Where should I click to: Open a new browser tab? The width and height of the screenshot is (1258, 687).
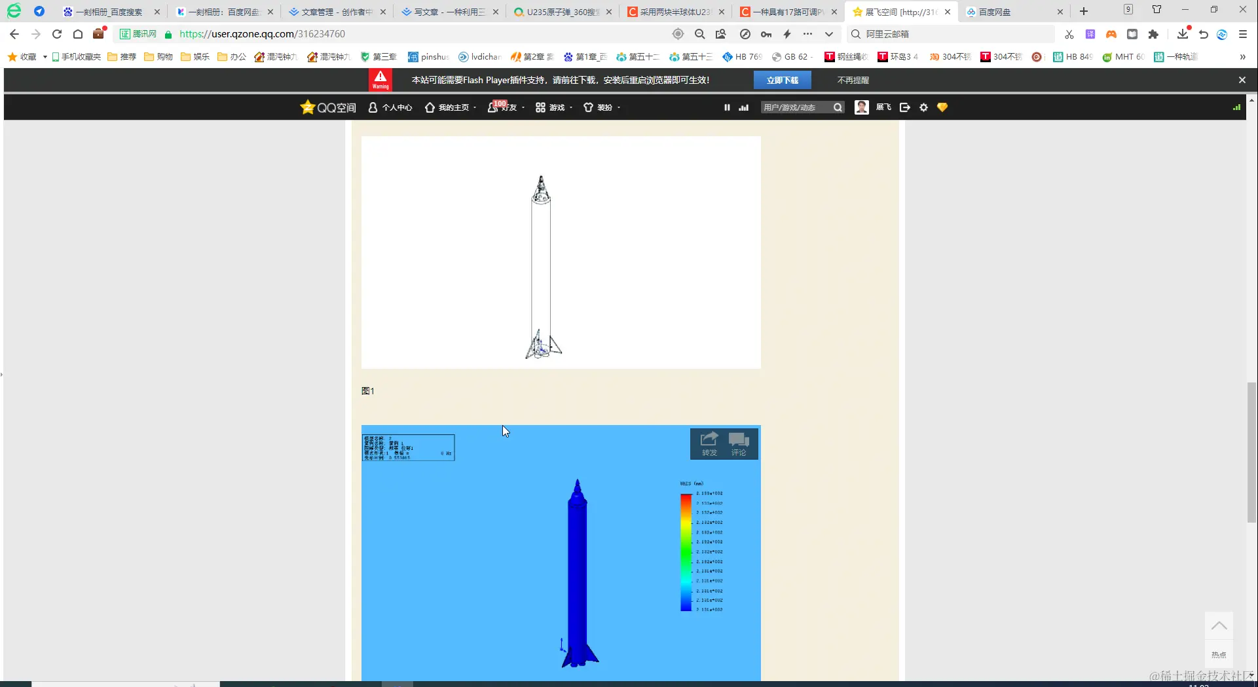[x=1084, y=11]
